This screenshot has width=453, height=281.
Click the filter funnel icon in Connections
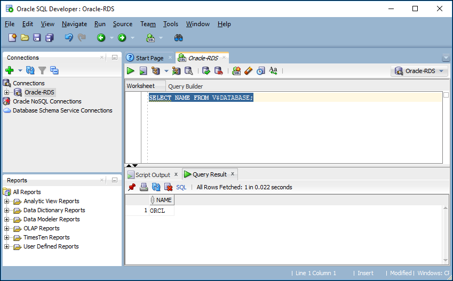coord(42,70)
